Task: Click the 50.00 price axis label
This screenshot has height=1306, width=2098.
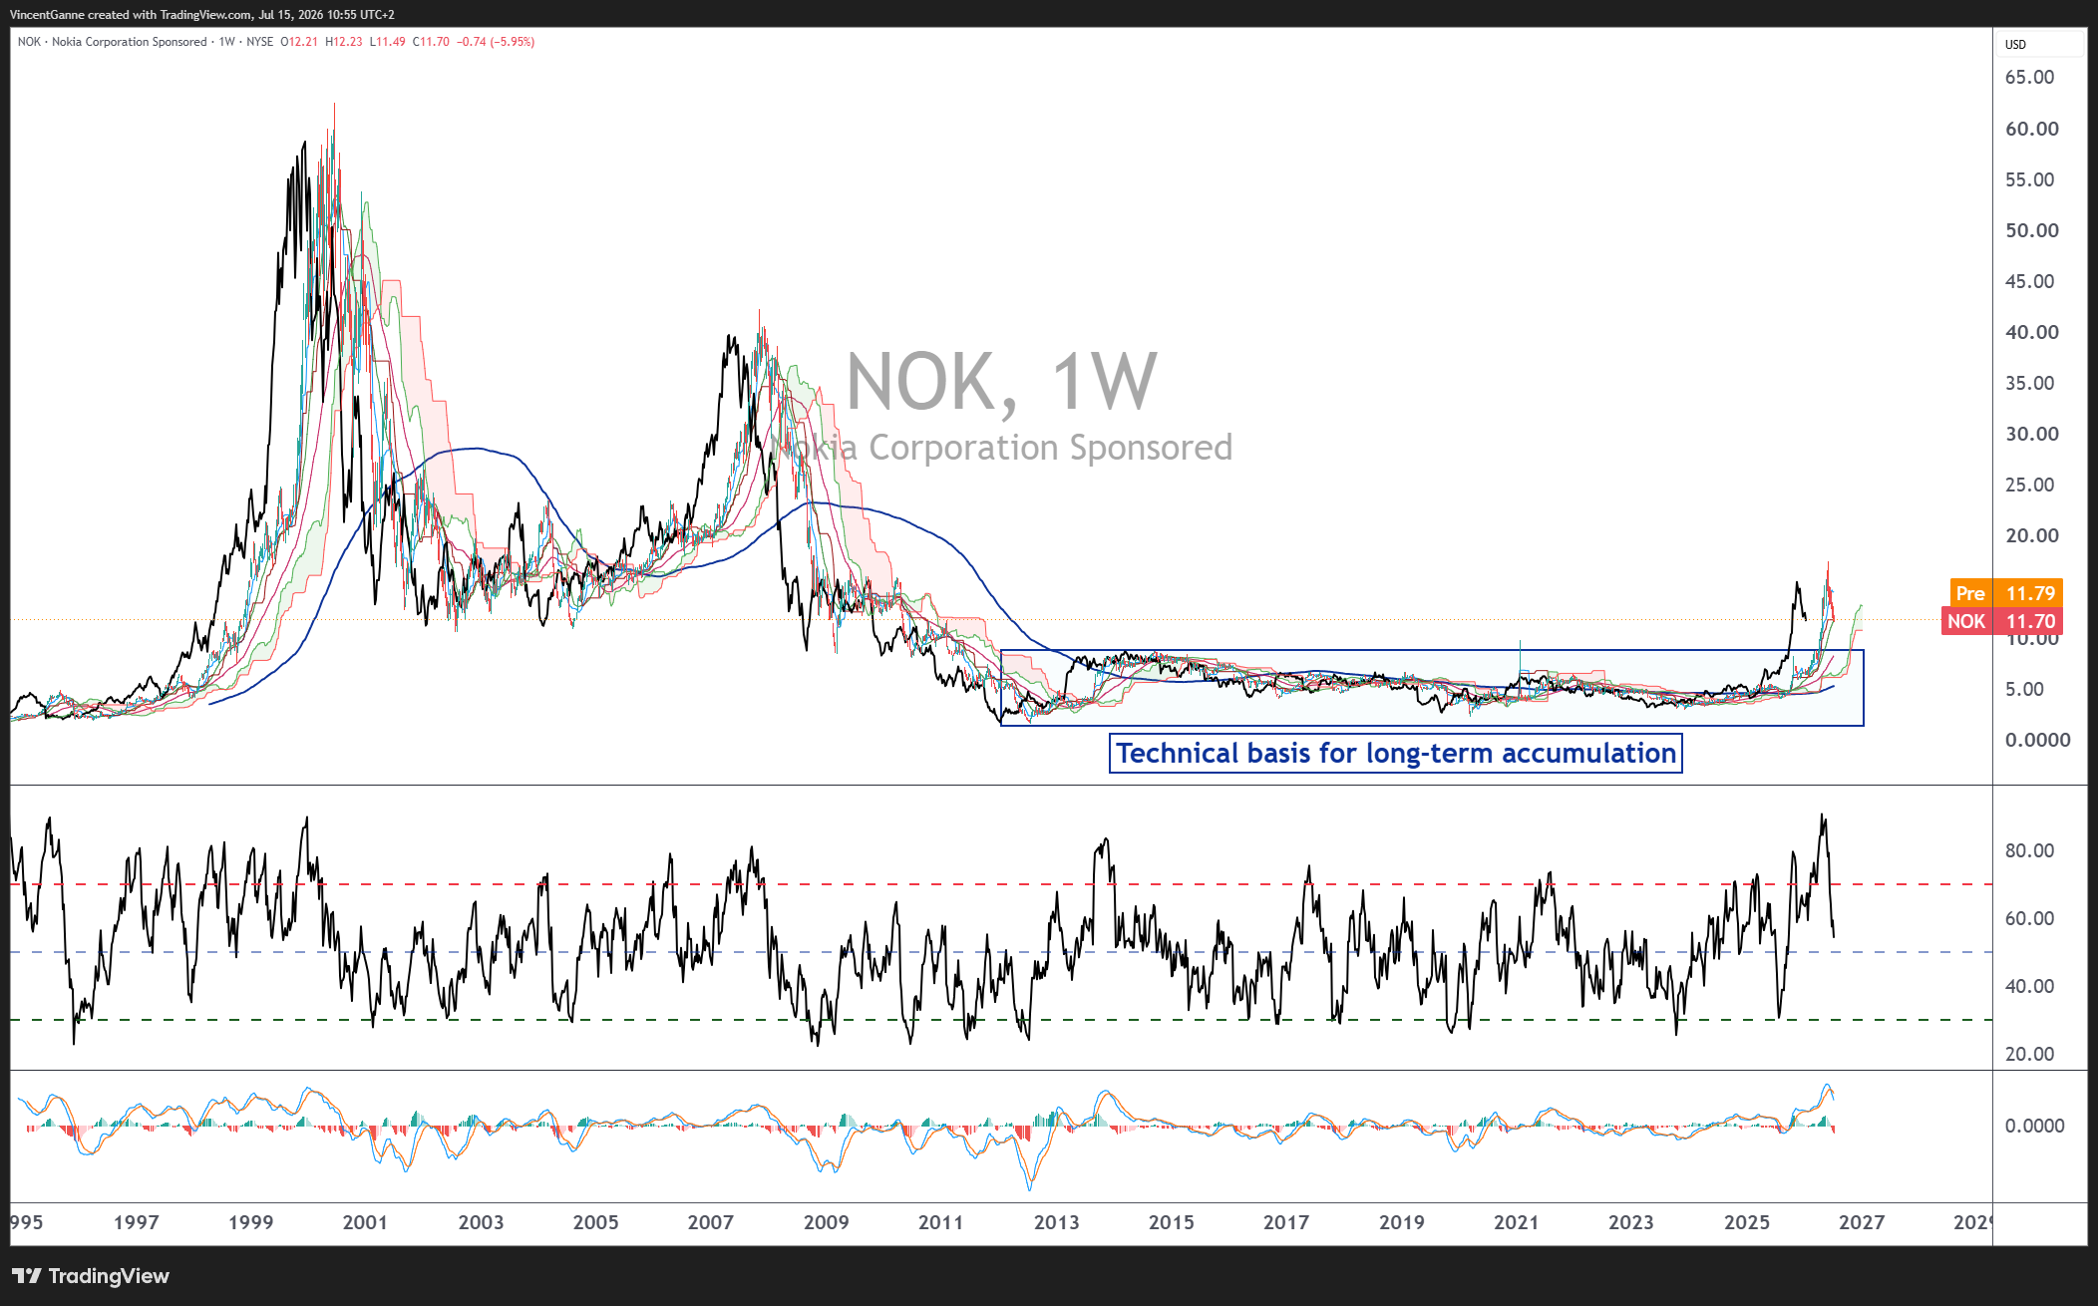Action: (x=2032, y=230)
